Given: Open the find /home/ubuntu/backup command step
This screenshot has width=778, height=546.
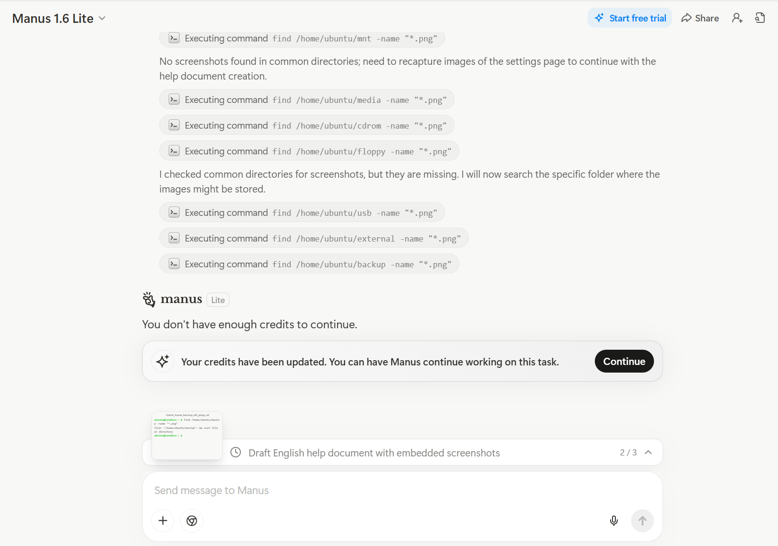Looking at the screenshot, I should [x=309, y=264].
